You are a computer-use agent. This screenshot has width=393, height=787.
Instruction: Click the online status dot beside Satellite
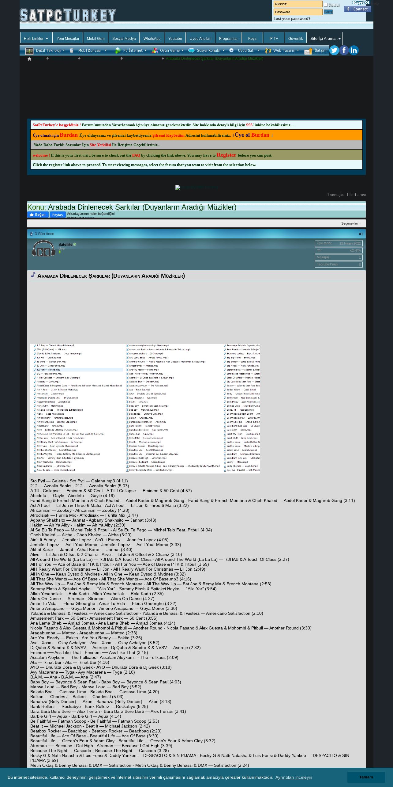pos(75,244)
